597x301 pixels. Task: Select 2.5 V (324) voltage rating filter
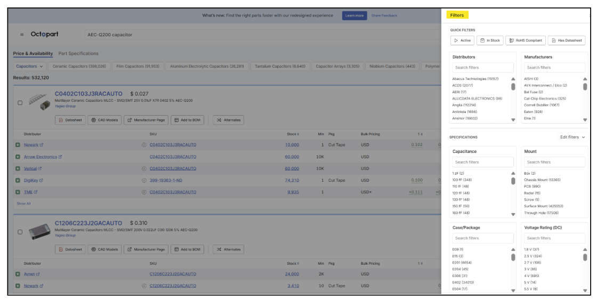(x=533, y=256)
